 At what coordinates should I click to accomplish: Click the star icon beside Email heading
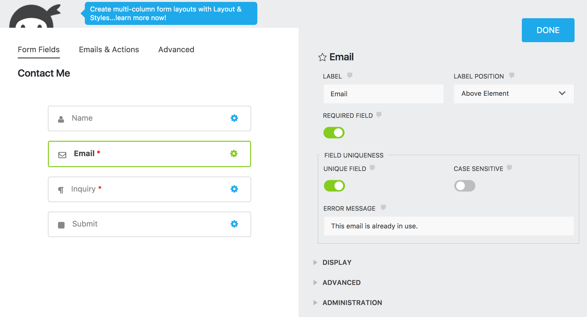[322, 57]
